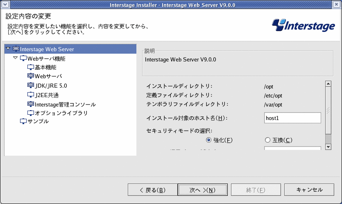Click the scrollbar up arrow in settings pane
Viewport: 342px width, 204px height.
click(x=328, y=84)
